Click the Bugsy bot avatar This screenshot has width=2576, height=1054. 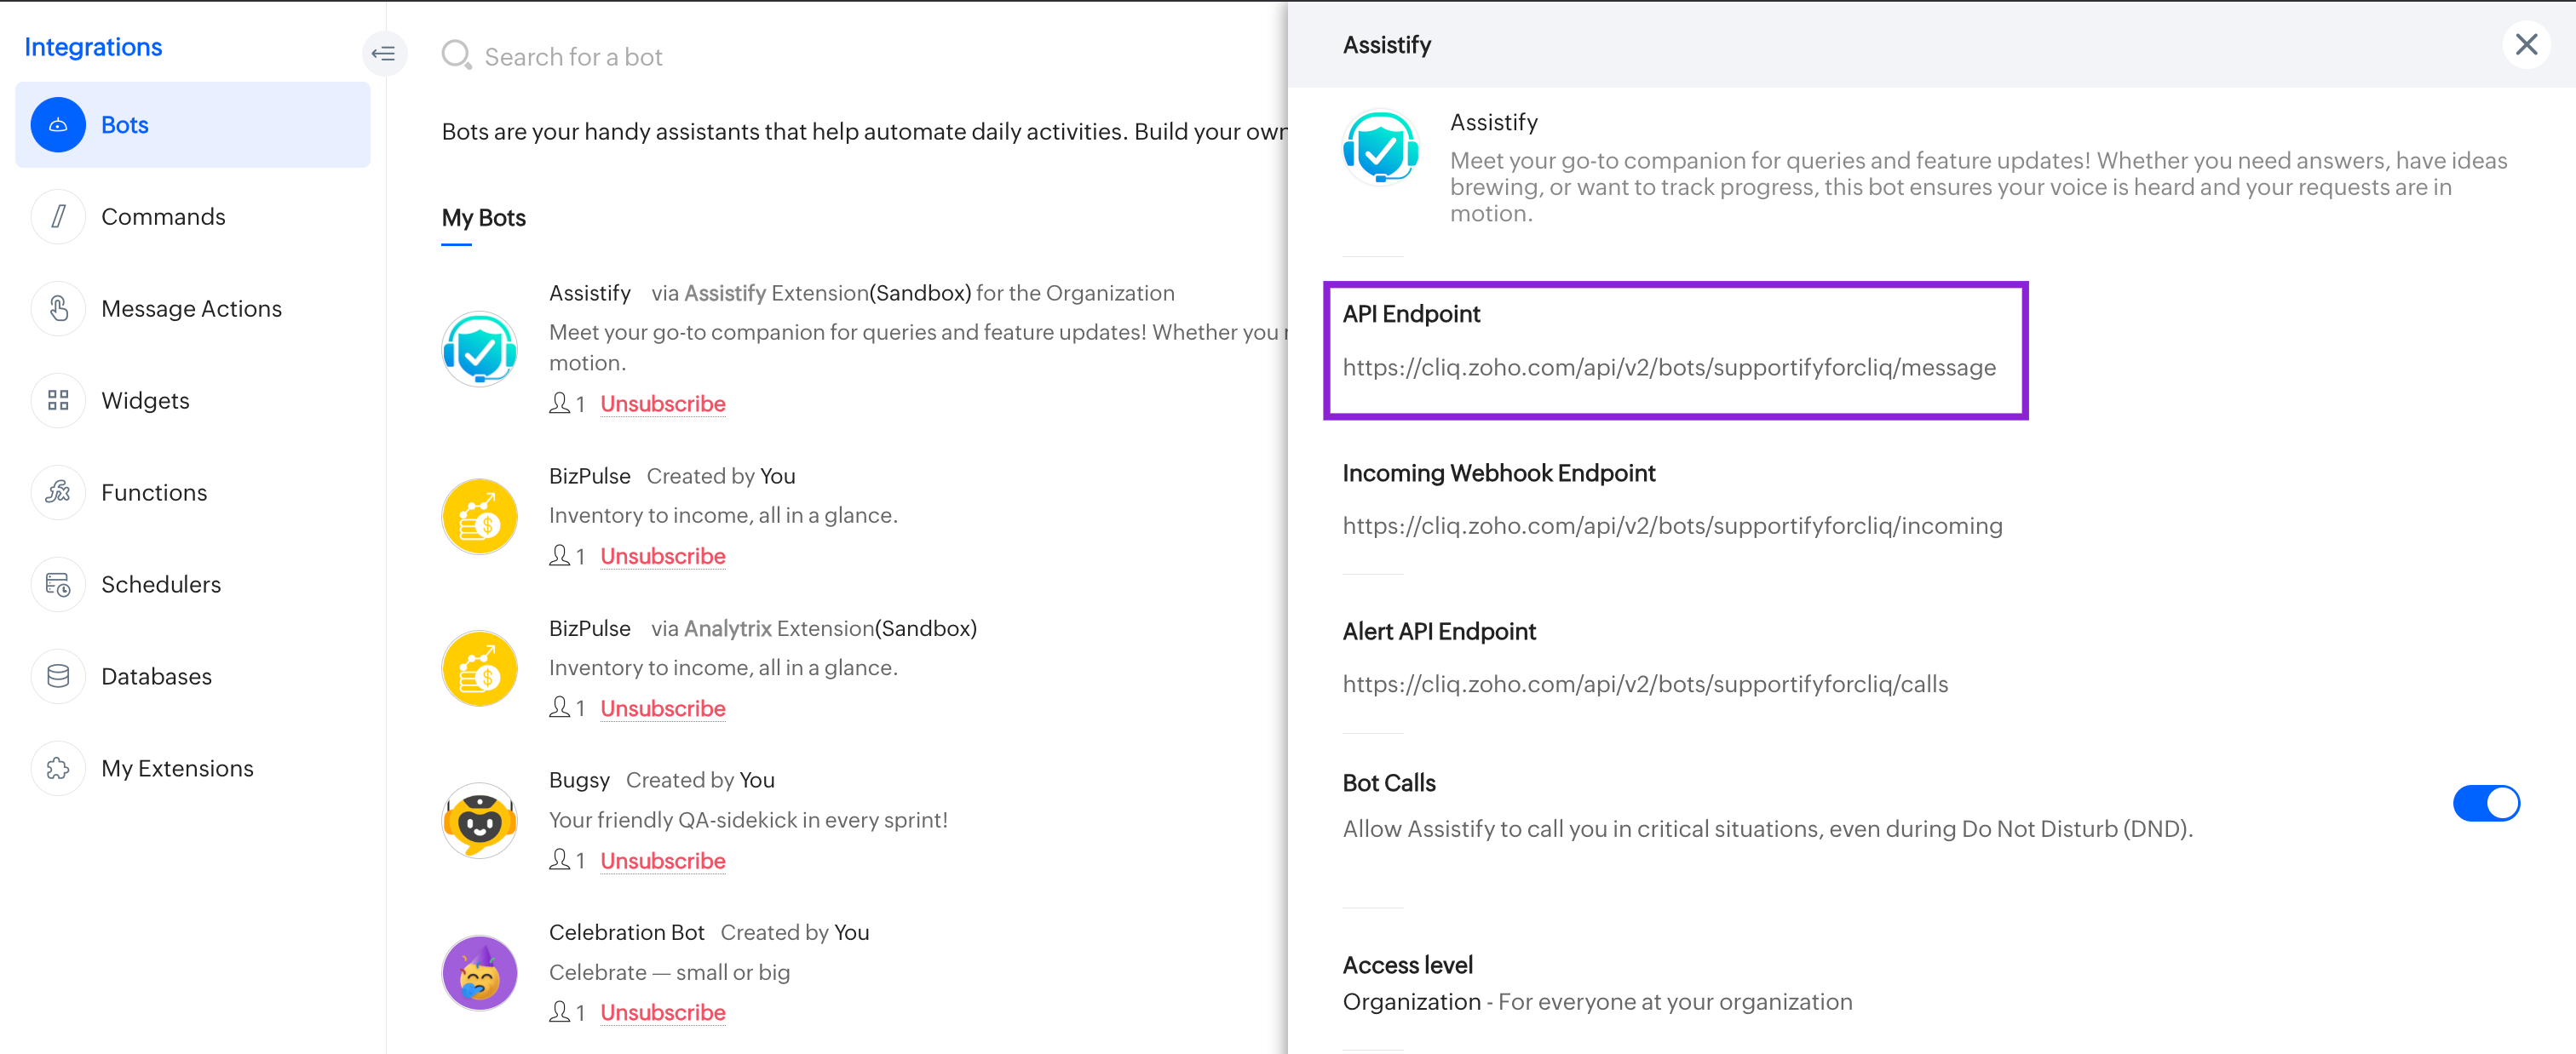click(479, 820)
